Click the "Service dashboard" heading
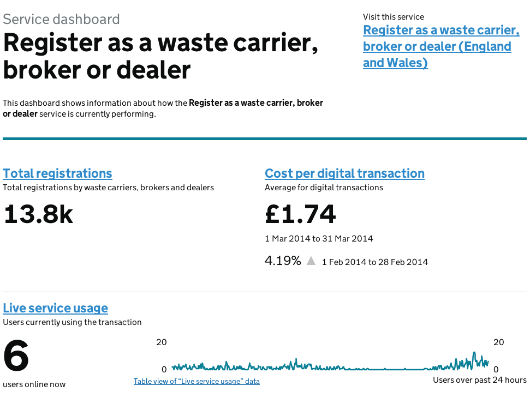The width and height of the screenshot is (530, 410). (61, 19)
